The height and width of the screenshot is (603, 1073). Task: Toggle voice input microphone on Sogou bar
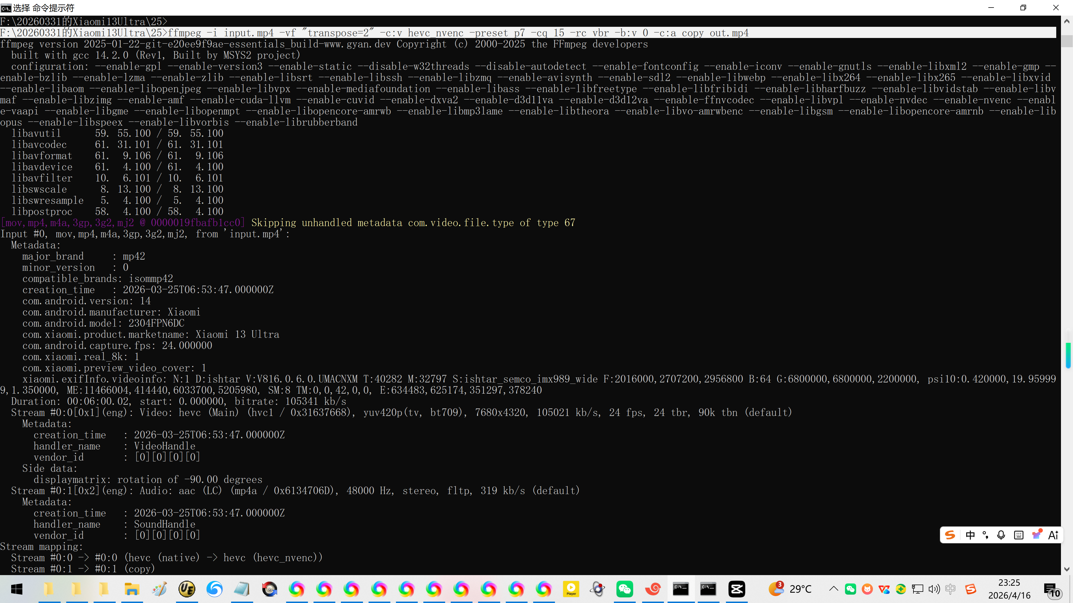pos(1001,535)
